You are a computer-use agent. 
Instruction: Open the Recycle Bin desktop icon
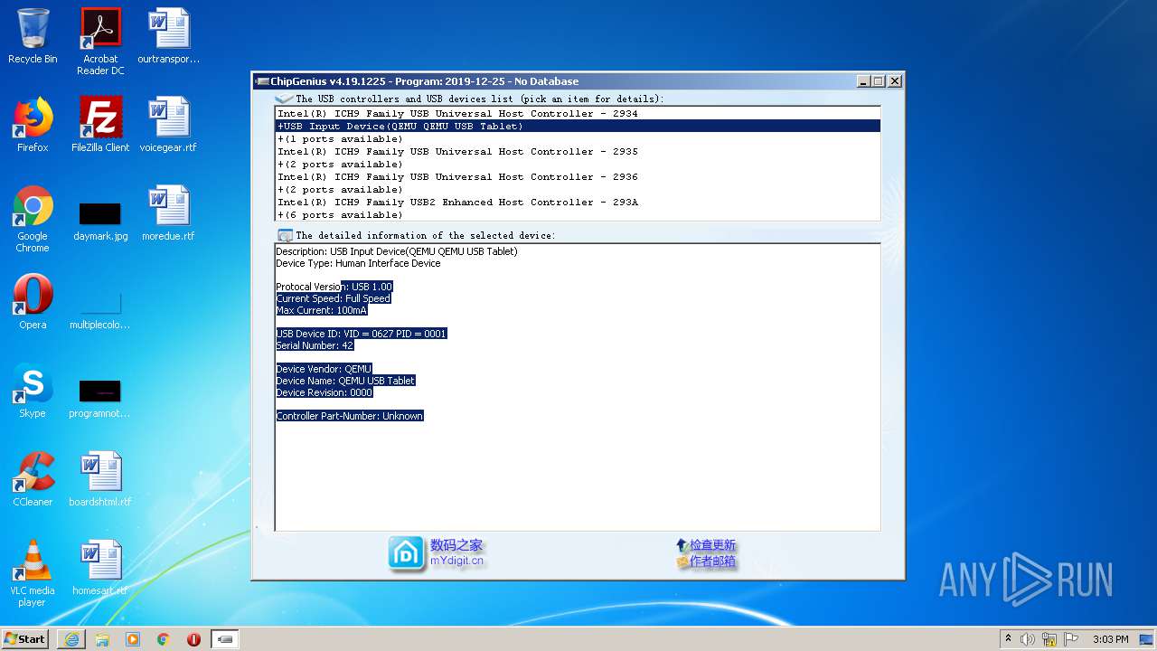point(33,36)
